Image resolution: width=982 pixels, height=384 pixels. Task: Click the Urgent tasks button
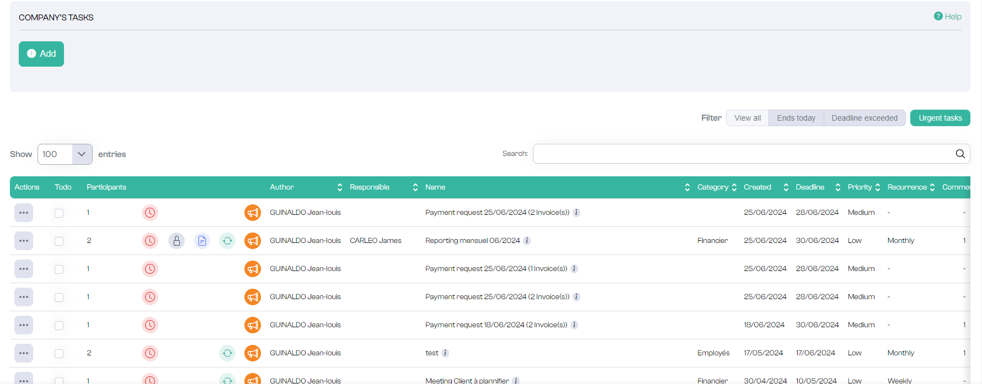pos(940,118)
